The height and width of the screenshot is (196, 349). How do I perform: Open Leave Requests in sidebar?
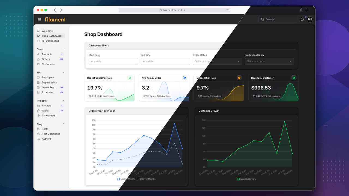(50, 87)
